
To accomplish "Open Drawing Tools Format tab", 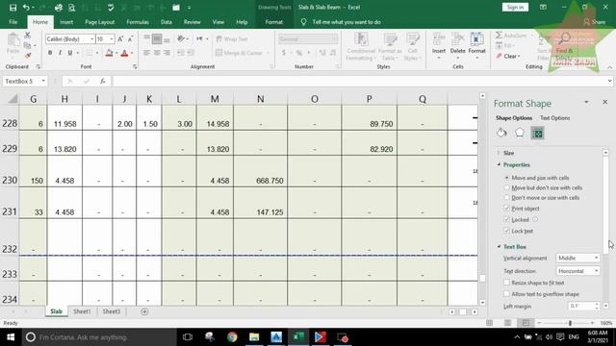I will coord(273,22).
